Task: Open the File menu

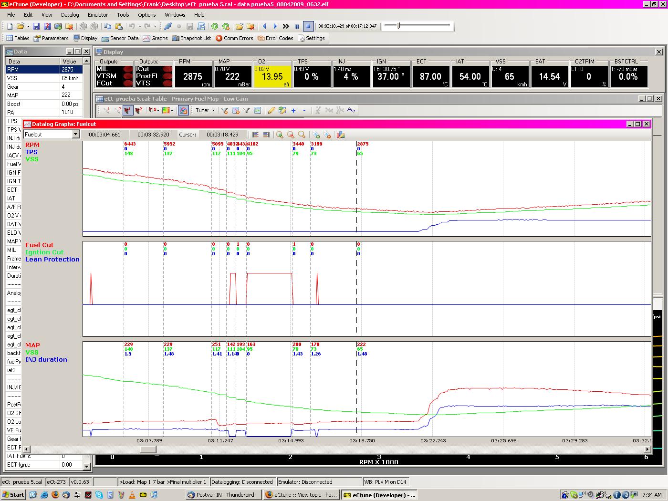Action: (x=11, y=15)
